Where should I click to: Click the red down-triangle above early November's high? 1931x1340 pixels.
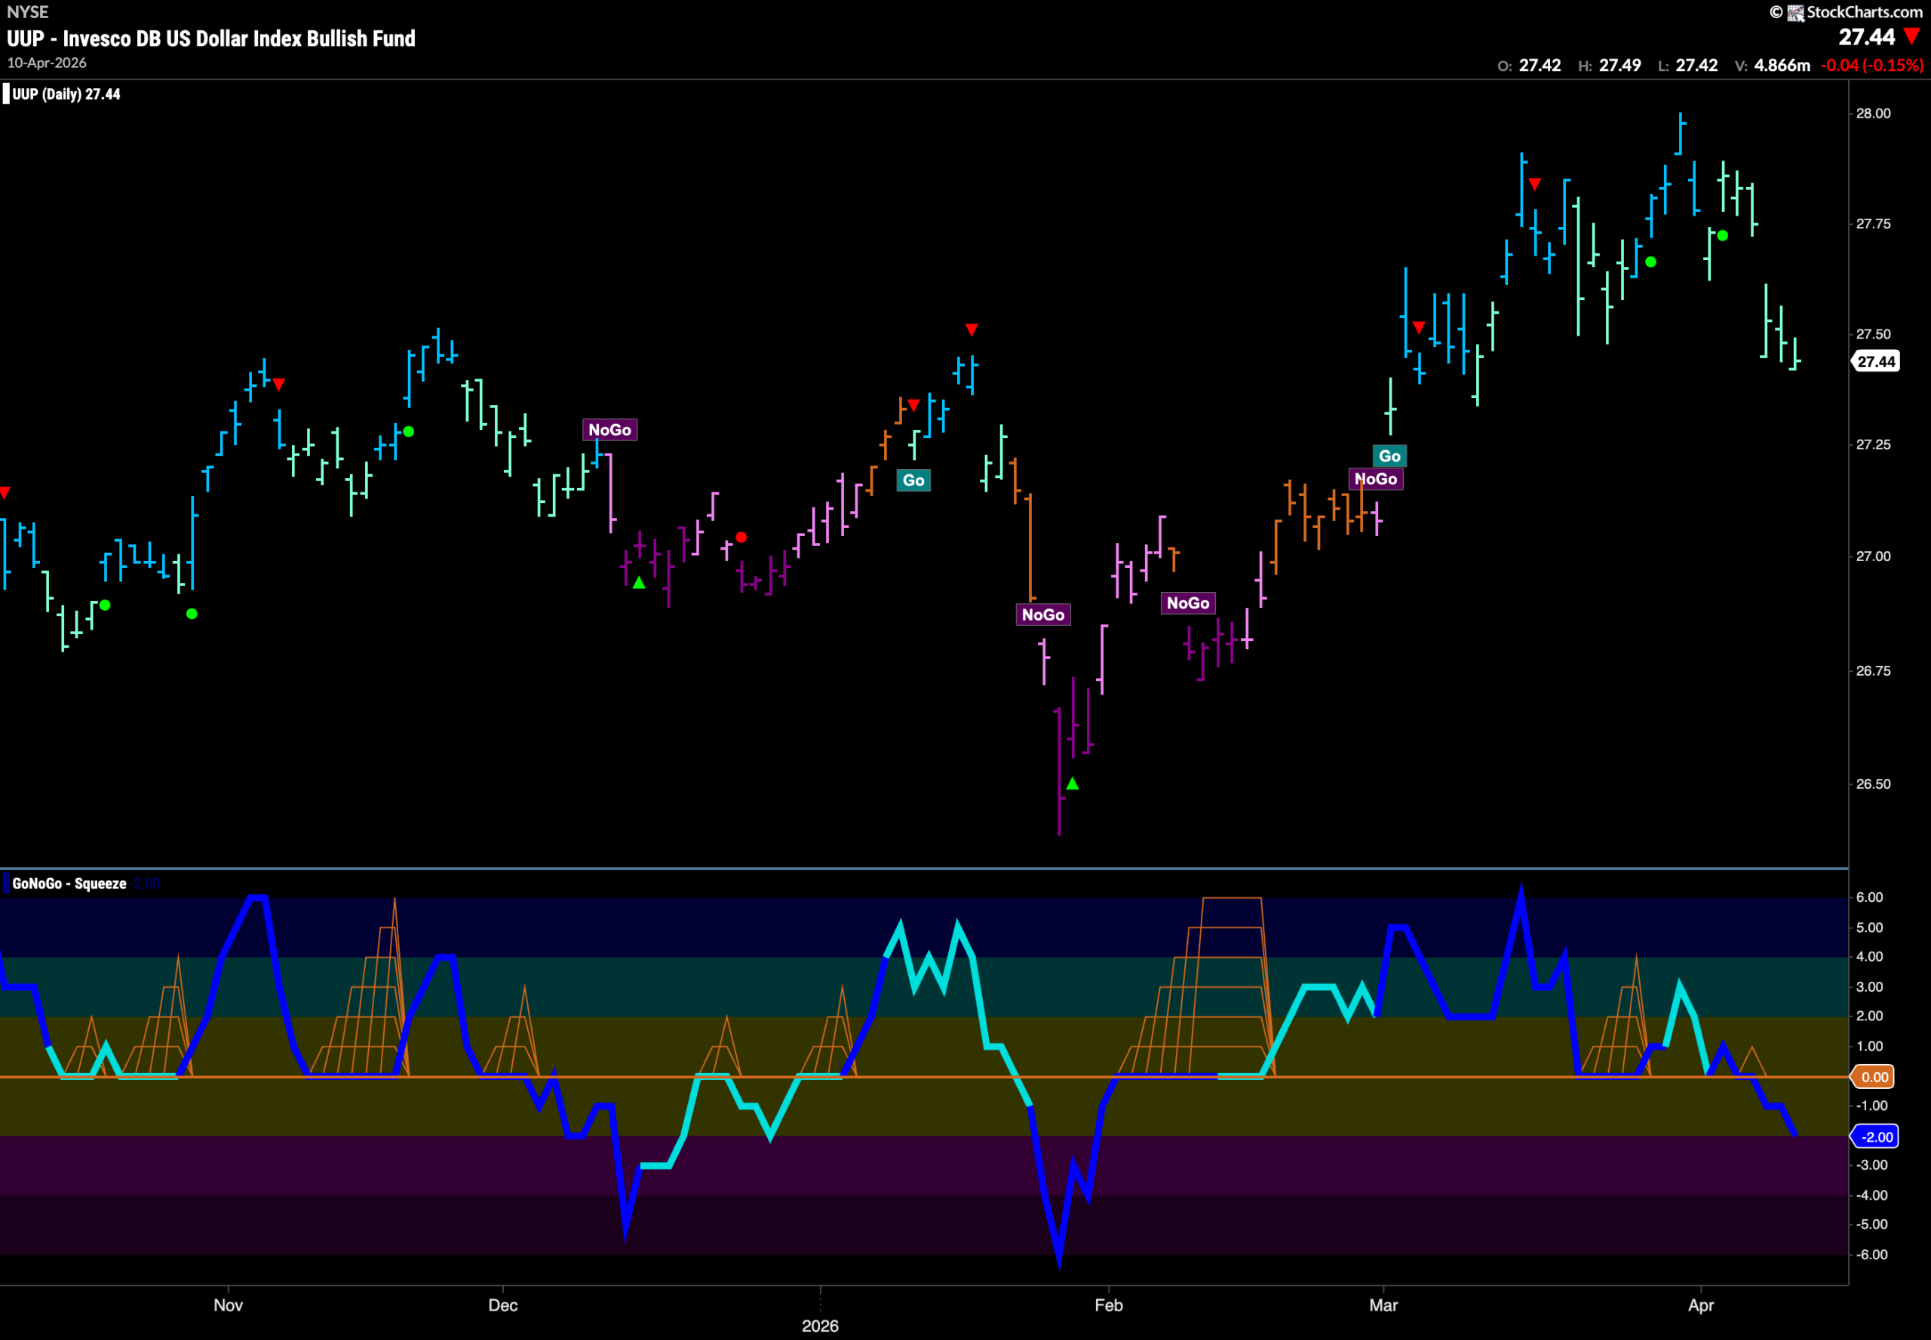coord(279,385)
